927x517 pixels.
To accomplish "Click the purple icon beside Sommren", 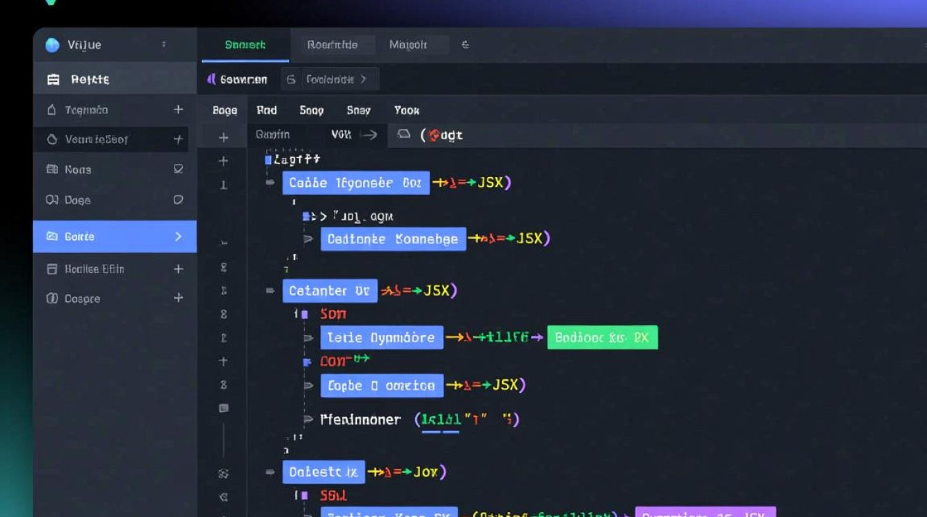I will point(212,79).
